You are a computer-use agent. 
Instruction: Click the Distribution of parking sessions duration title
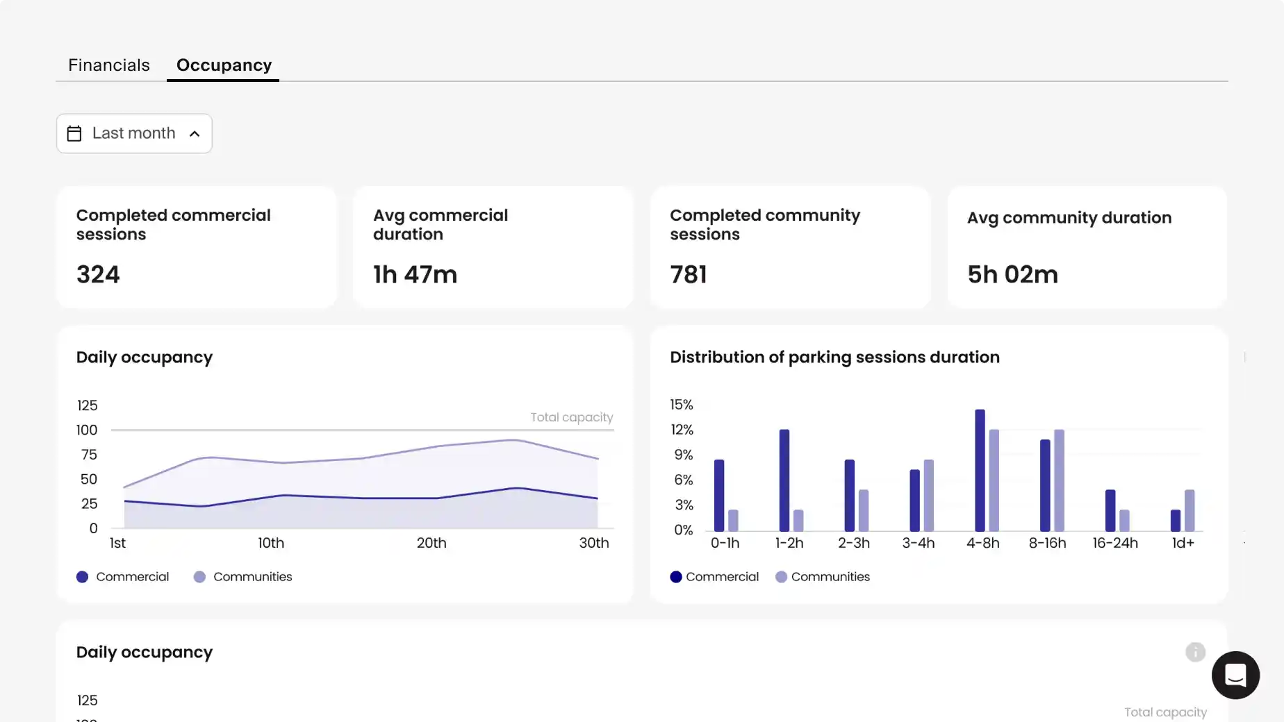click(834, 358)
